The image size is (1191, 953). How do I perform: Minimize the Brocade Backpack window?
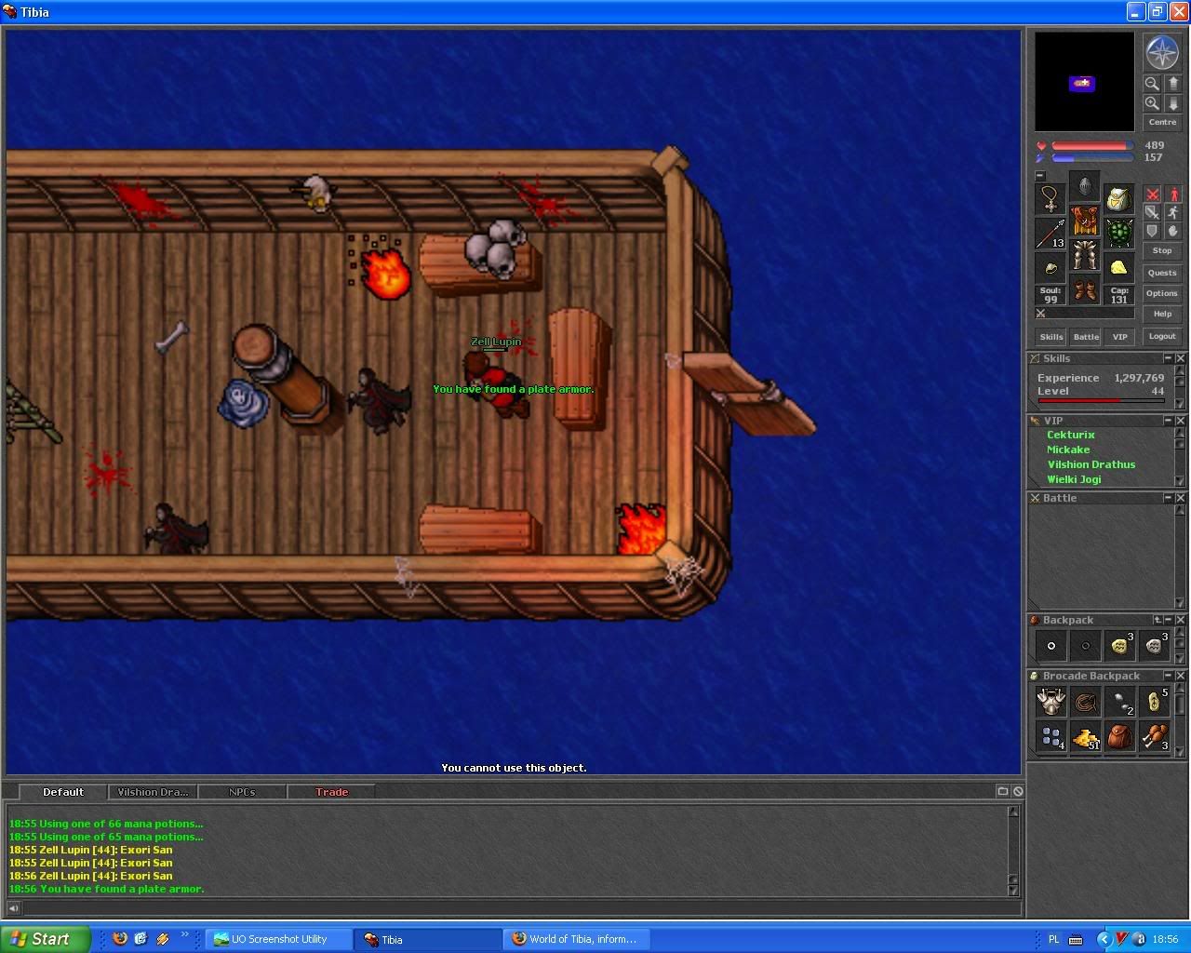tap(1168, 676)
